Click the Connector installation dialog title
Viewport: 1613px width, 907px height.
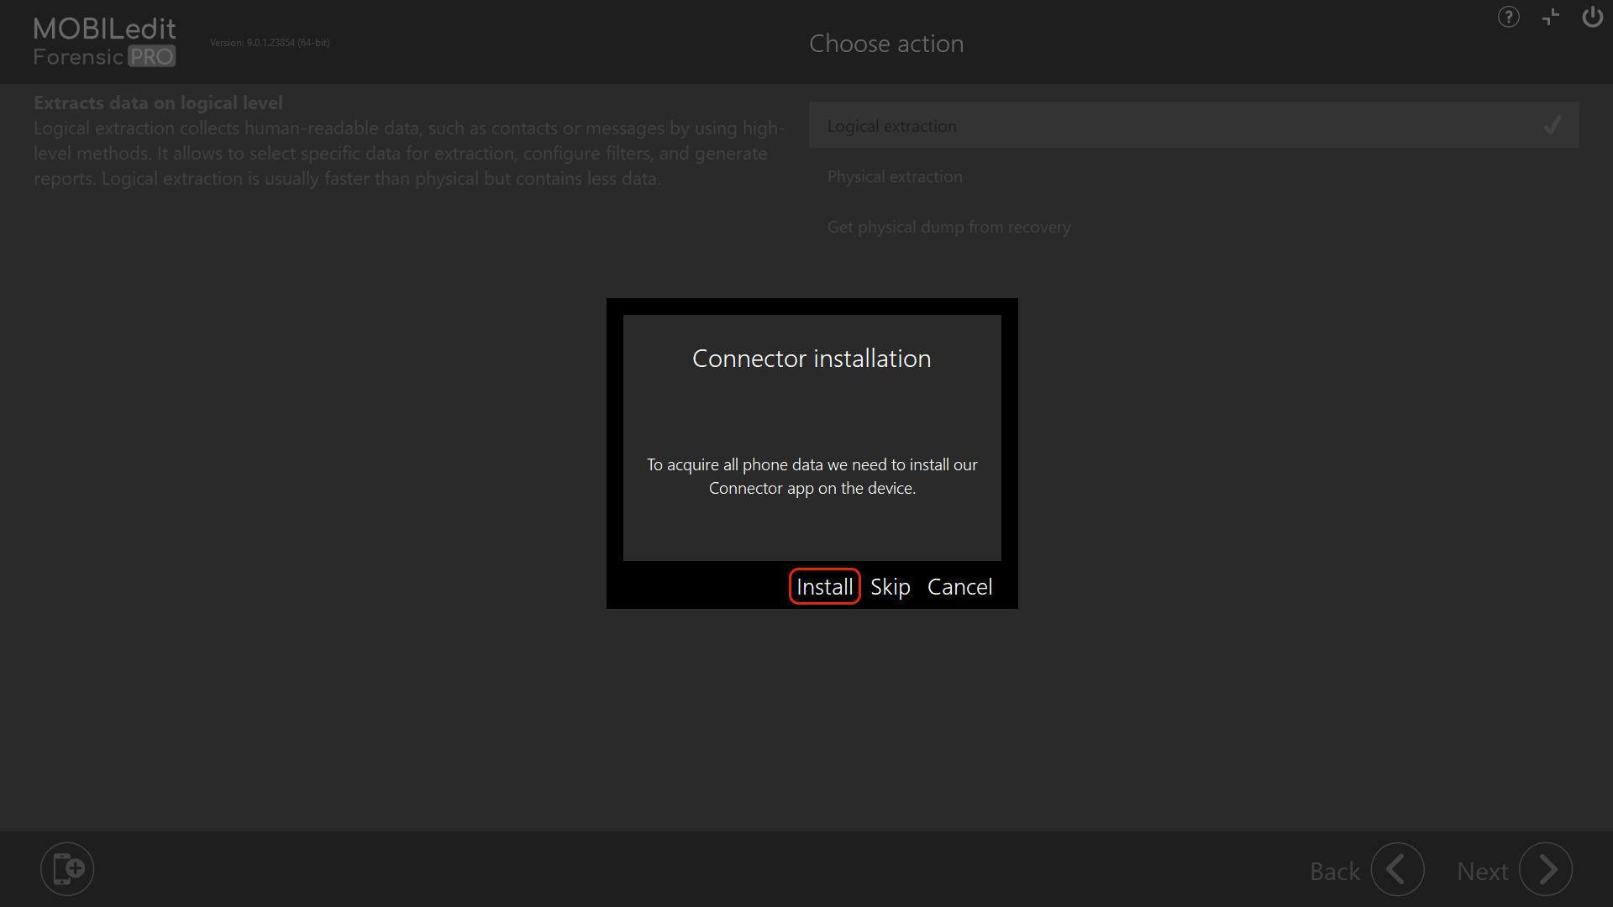[x=812, y=359]
